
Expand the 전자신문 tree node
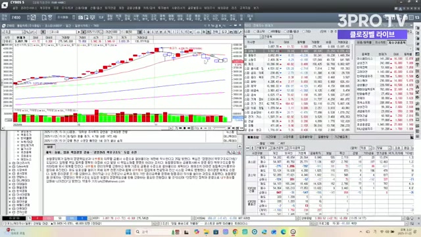(10, 212)
